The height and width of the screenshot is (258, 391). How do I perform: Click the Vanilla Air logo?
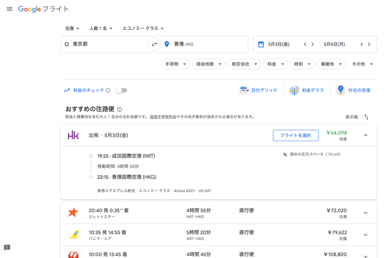click(74, 235)
